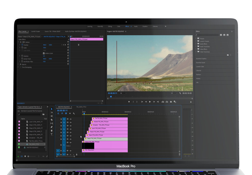
Task: Click the Program Monitor playhead marker
Action: click(x=111, y=97)
